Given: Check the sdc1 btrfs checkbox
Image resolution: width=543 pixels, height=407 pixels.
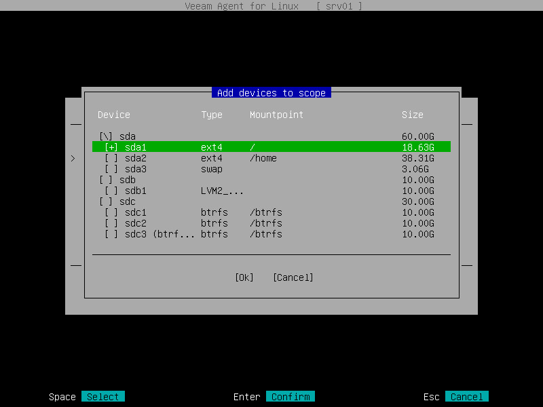Looking at the screenshot, I should pyautogui.click(x=111, y=212).
